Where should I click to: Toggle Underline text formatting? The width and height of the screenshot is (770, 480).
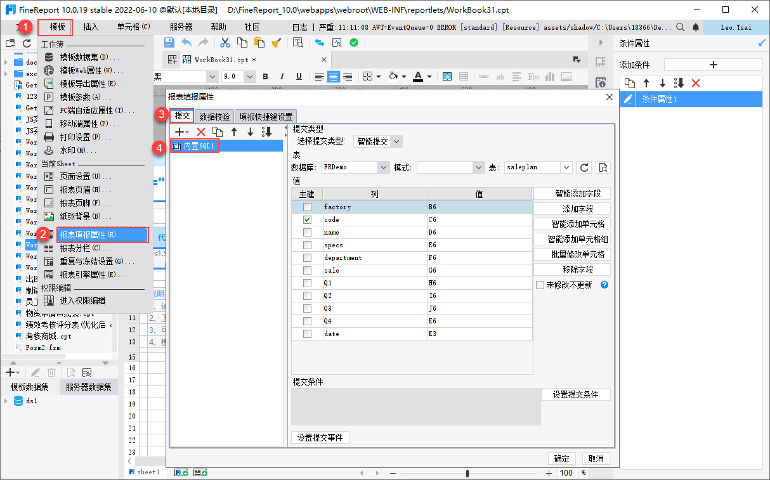(x=299, y=76)
